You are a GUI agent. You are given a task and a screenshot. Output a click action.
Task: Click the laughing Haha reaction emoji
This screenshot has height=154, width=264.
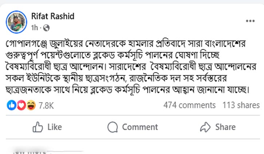coord(31,105)
